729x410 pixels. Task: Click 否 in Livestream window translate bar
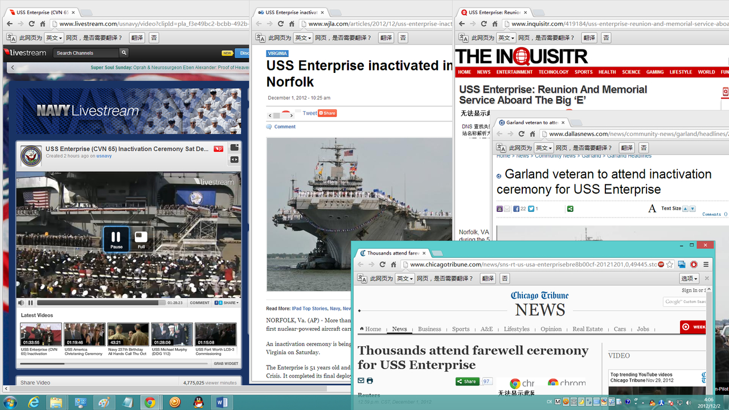coord(154,38)
